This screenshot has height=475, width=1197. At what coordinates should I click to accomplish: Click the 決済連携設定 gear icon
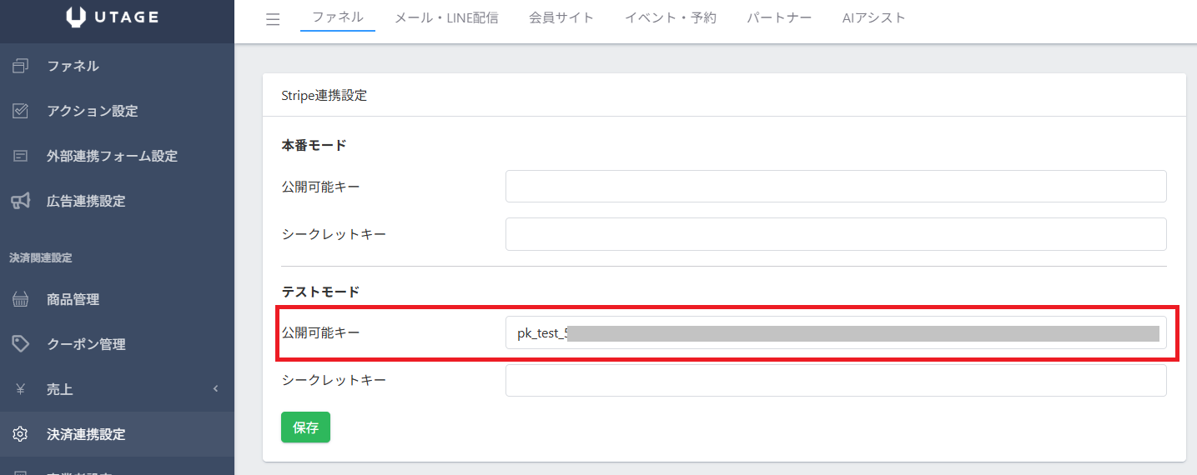pyautogui.click(x=21, y=434)
